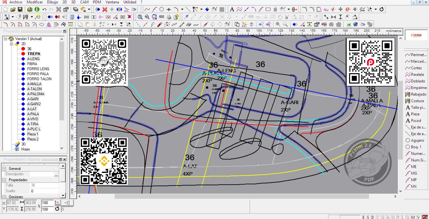The height and width of the screenshot is (219, 429).
Task: Click the spiral in triangle icon
Action: 49,24
